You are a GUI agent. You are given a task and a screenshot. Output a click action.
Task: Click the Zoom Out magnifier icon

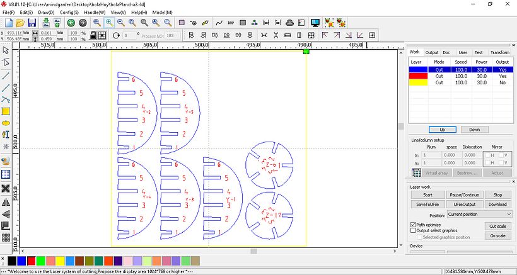coord(121,23)
